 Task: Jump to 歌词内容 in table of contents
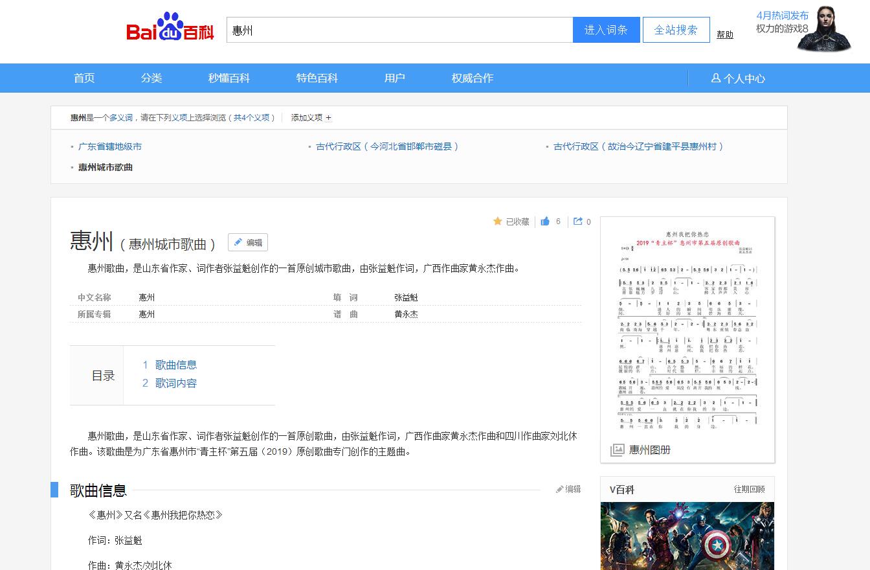click(175, 383)
